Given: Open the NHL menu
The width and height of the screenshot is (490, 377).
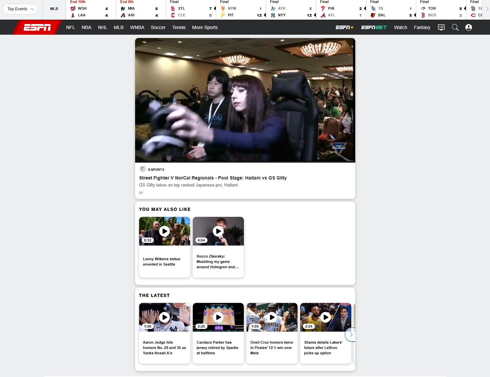Looking at the screenshot, I should (102, 27).
